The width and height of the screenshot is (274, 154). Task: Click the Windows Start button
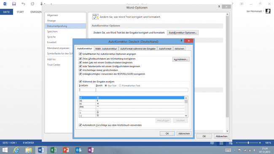pyautogui.click(x=5, y=150)
